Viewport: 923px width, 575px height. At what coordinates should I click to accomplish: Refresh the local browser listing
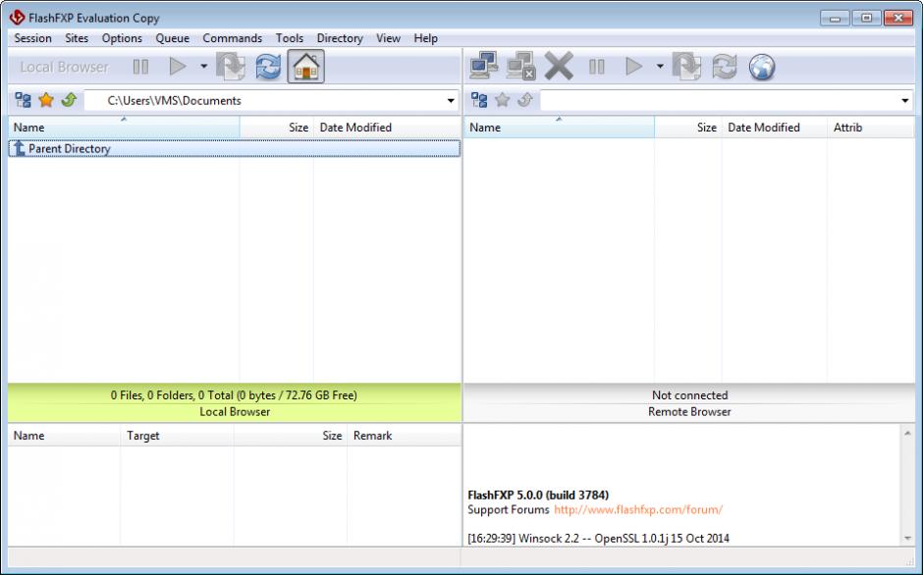(268, 67)
